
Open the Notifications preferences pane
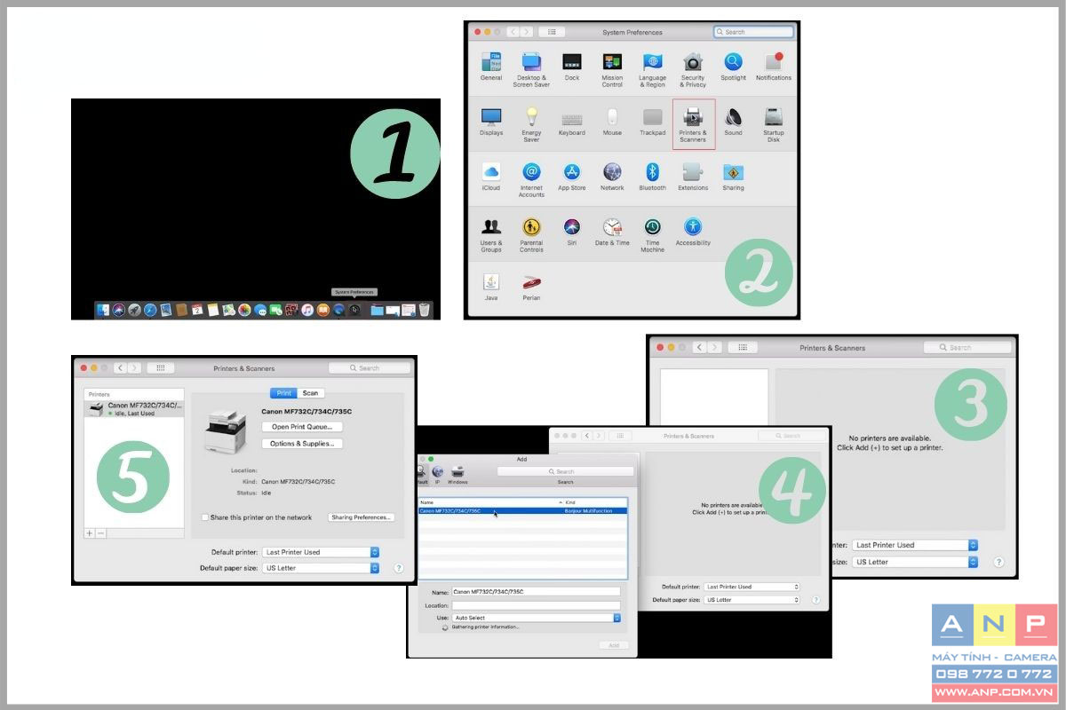[774, 67]
